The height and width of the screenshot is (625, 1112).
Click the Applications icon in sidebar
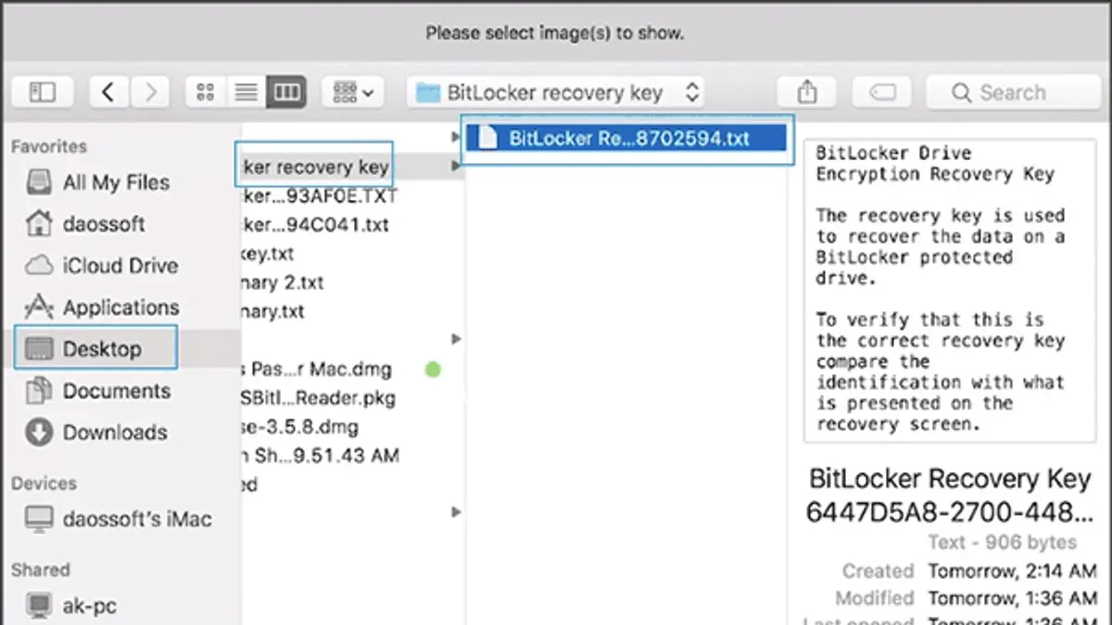(39, 306)
